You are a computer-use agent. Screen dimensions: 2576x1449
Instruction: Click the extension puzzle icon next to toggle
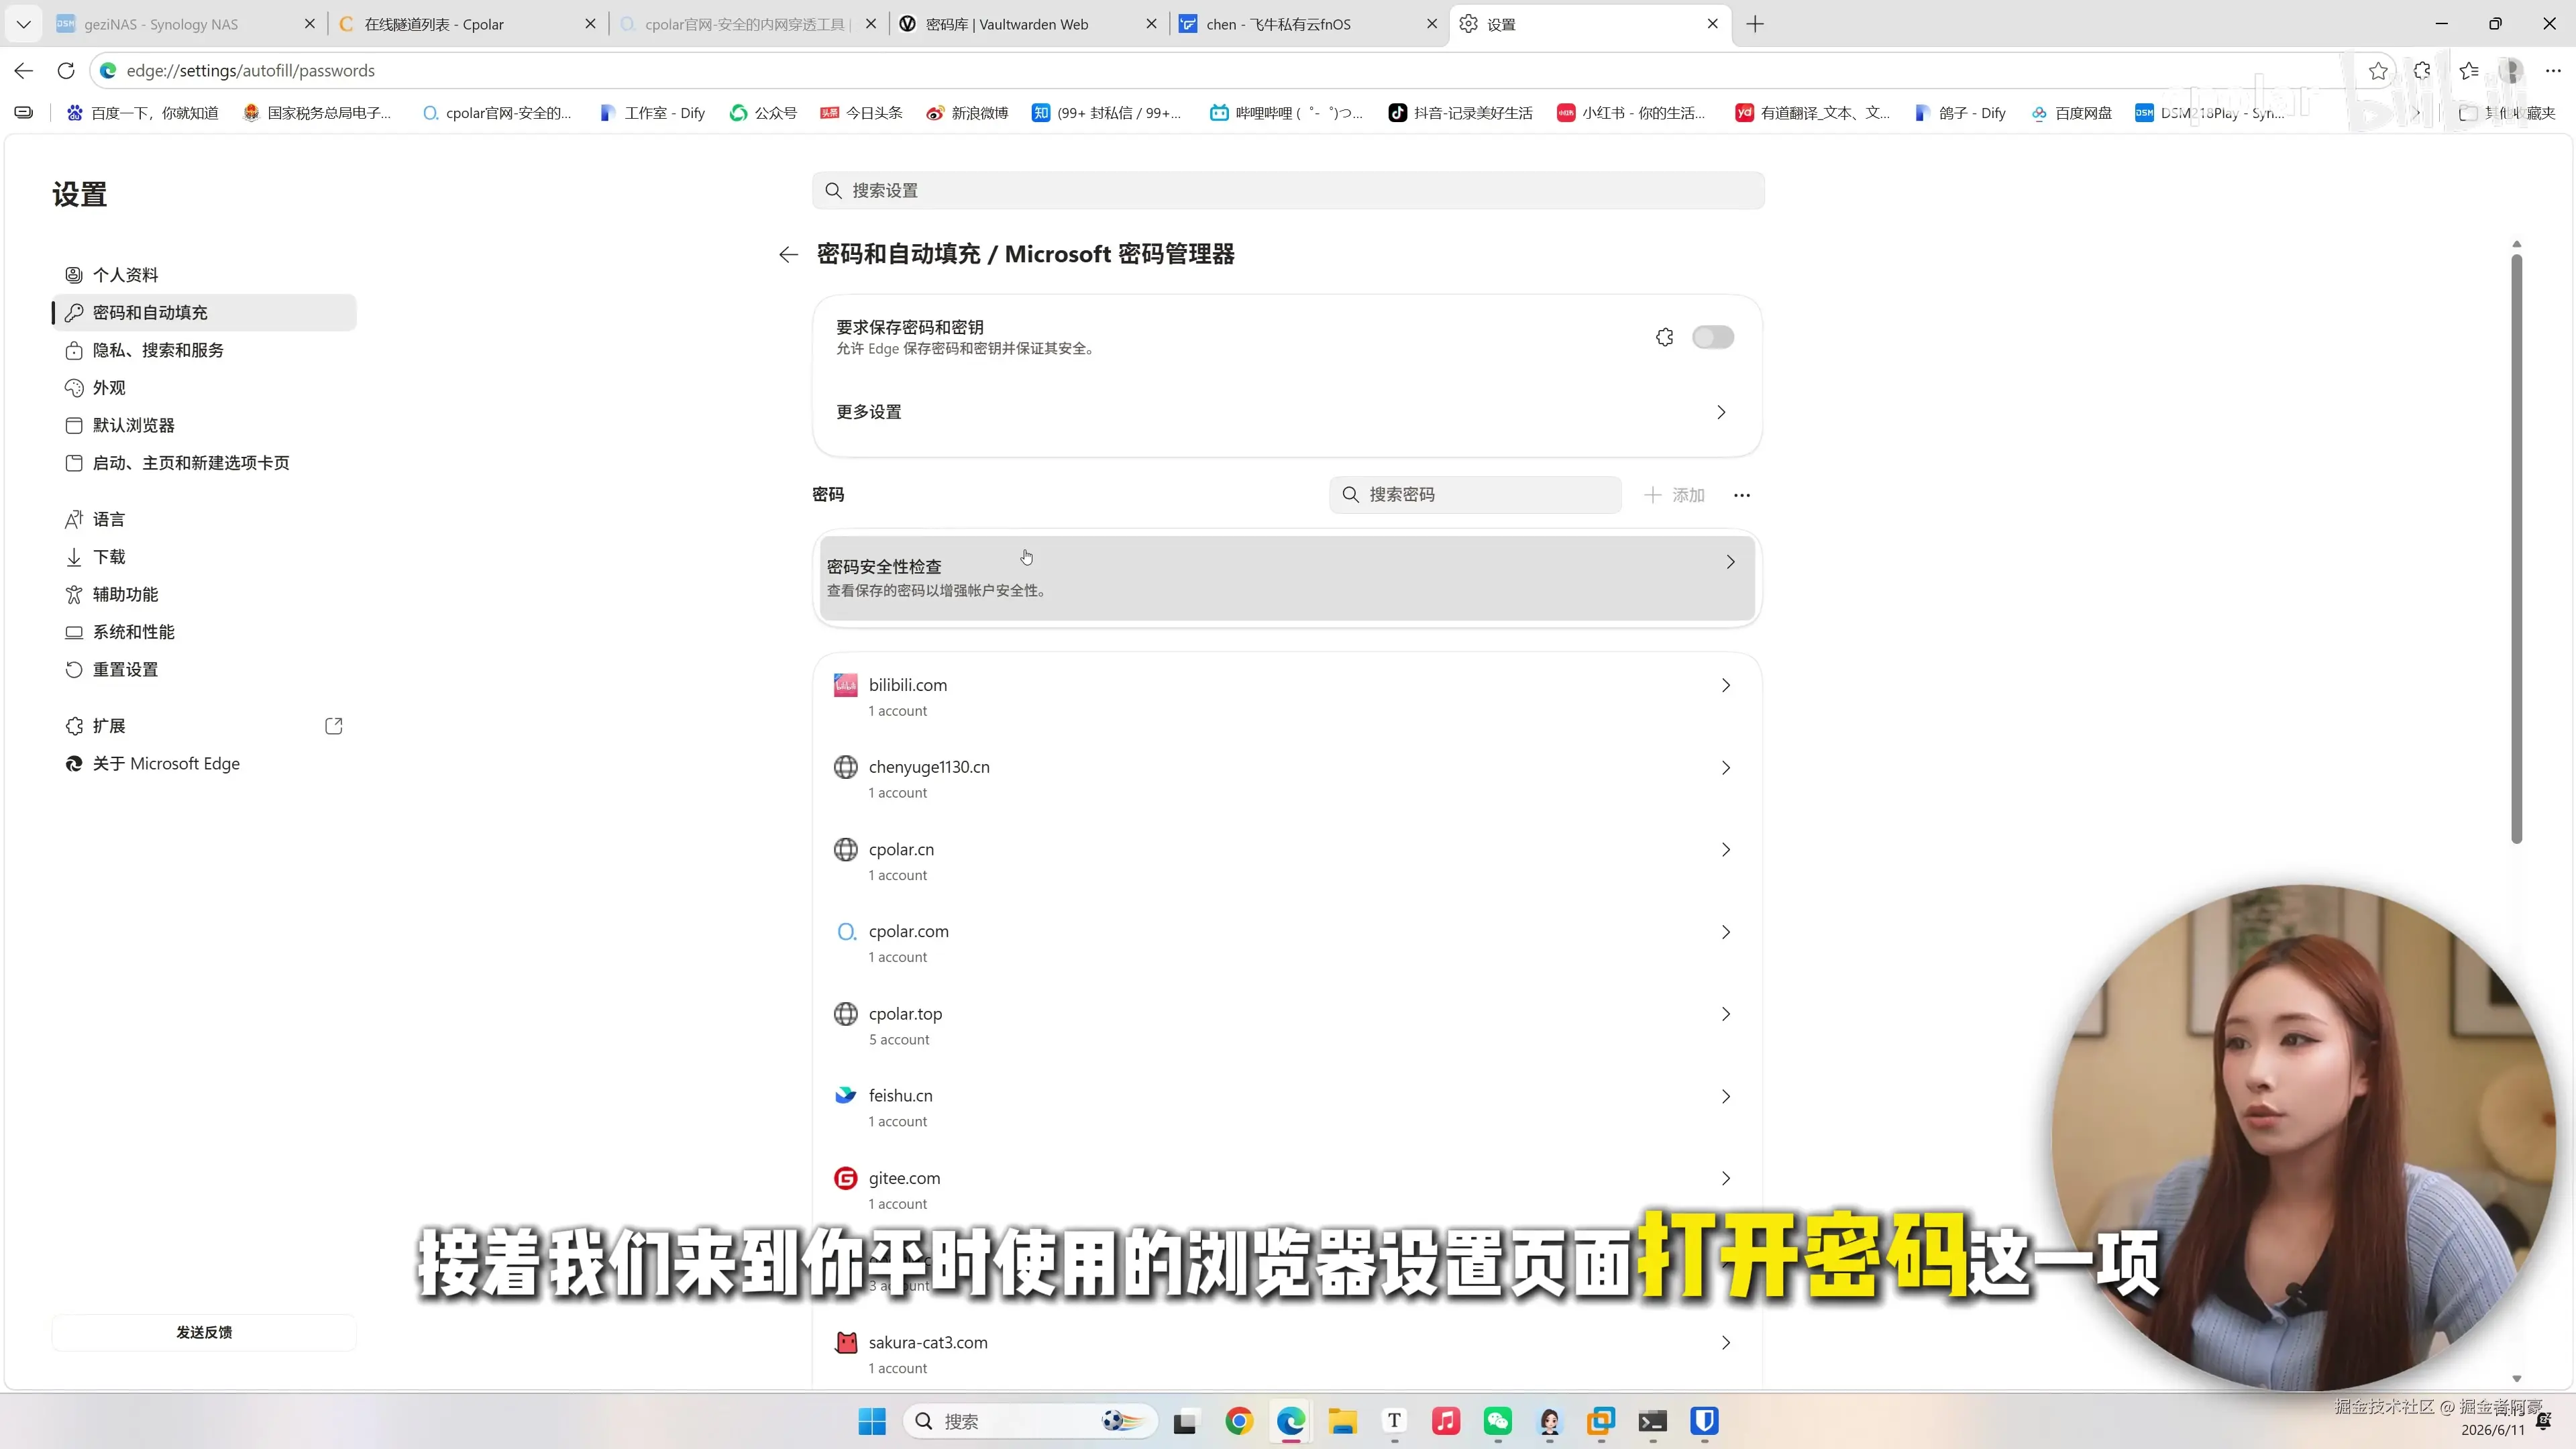1664,337
